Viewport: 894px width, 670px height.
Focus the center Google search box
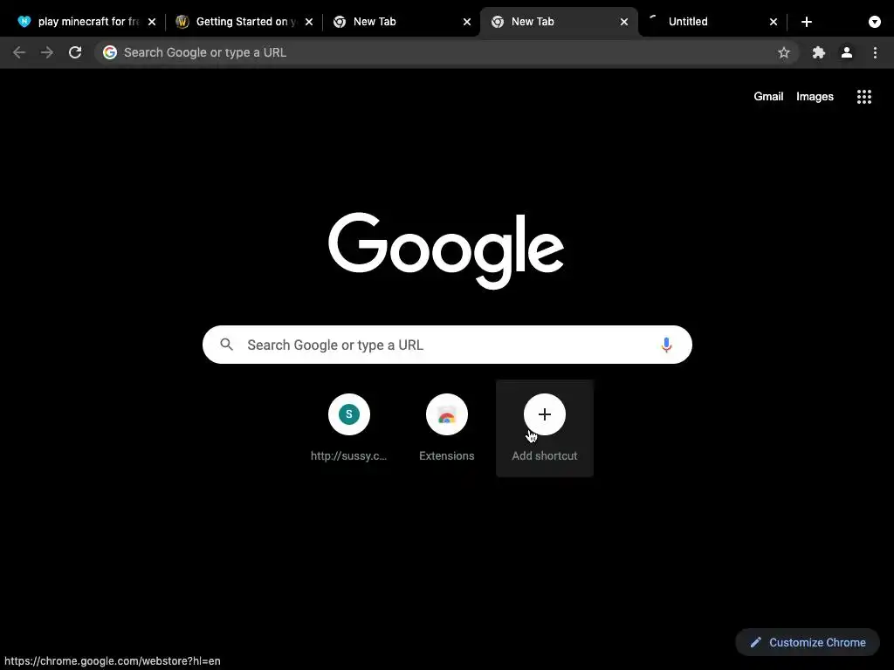[x=447, y=345]
